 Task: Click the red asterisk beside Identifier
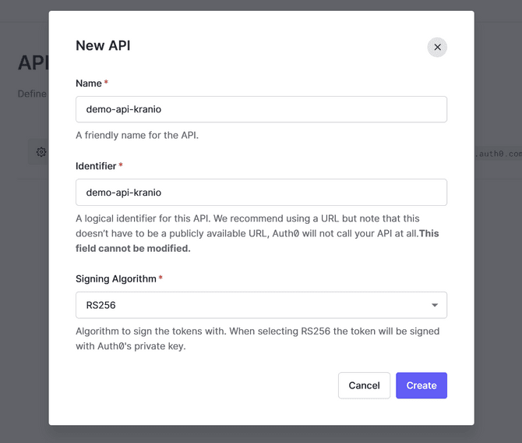[121, 166]
